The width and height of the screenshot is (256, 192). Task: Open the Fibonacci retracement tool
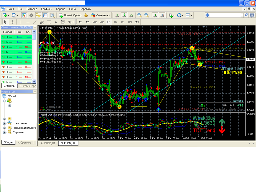coord(49,22)
